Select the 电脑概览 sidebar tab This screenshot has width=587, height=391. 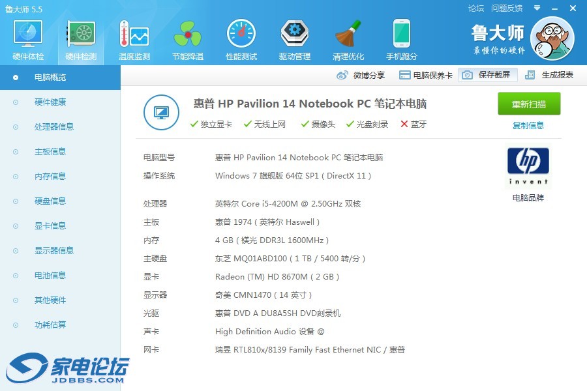pyautogui.click(x=60, y=78)
